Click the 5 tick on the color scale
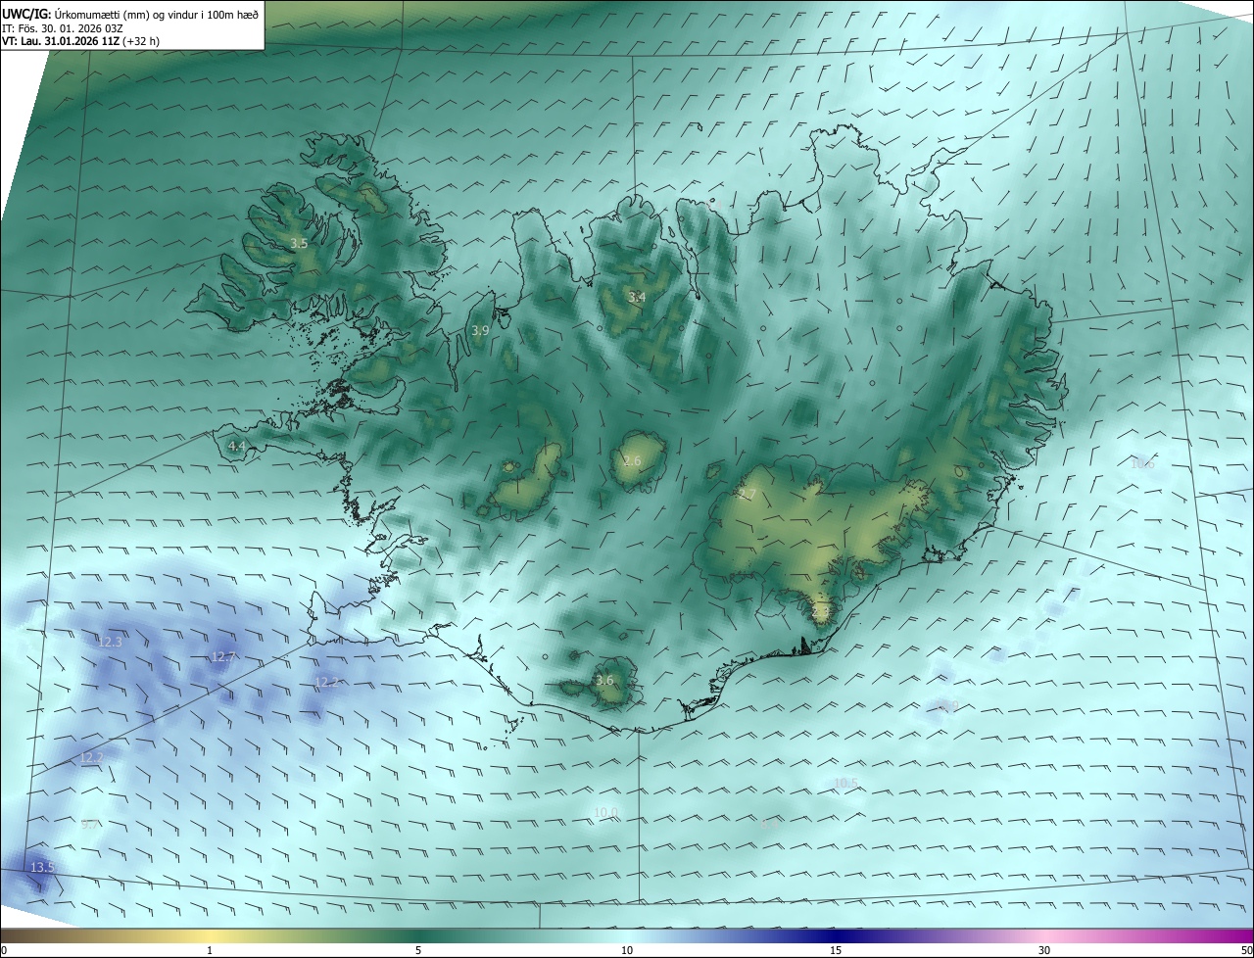Screen dimensions: 1254x958 (418, 950)
